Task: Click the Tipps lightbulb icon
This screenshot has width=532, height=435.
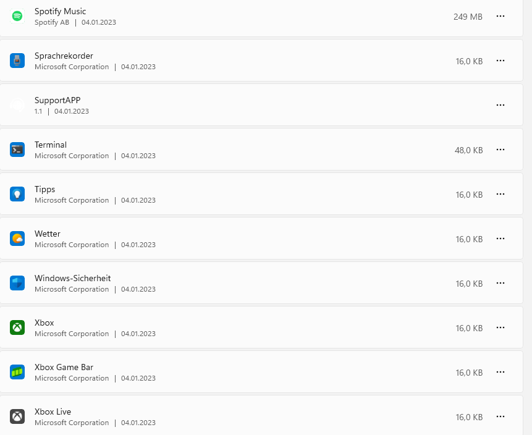Action: click(17, 194)
